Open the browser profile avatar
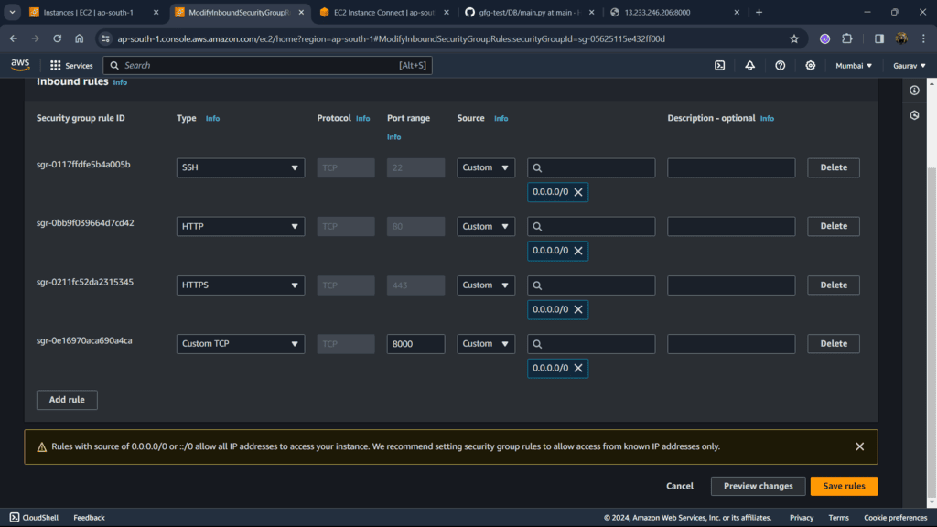This screenshot has height=527, width=937. pos(901,38)
